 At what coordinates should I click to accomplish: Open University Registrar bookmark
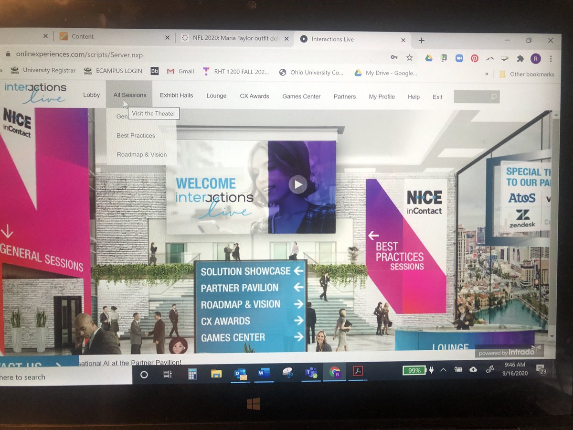43,70
